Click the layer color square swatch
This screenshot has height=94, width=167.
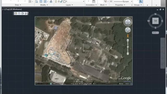[64, 2]
